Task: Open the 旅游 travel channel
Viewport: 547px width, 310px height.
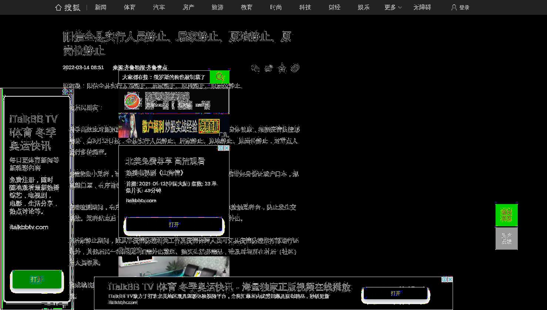Action: coord(218,7)
